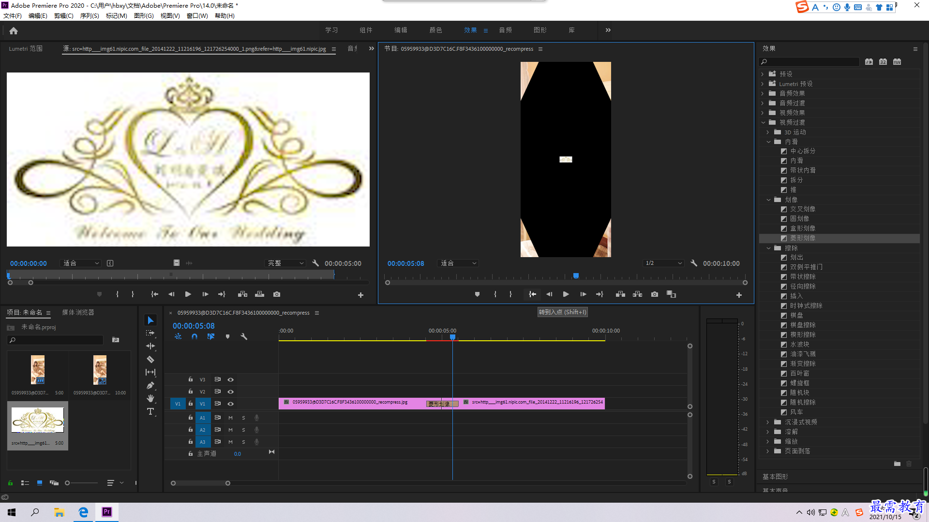Screen dimensions: 929x522
Task: Click Lift button in program monitor
Action: point(620,294)
